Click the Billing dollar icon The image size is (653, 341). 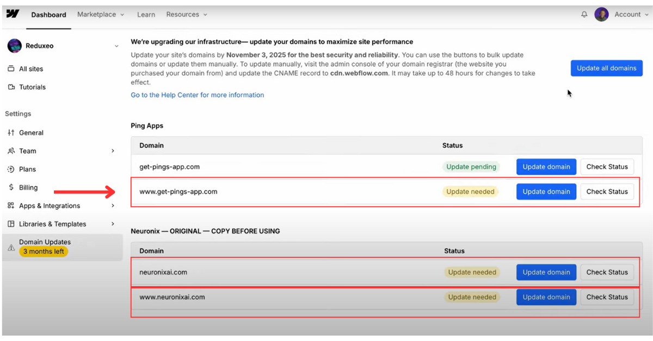pos(11,187)
